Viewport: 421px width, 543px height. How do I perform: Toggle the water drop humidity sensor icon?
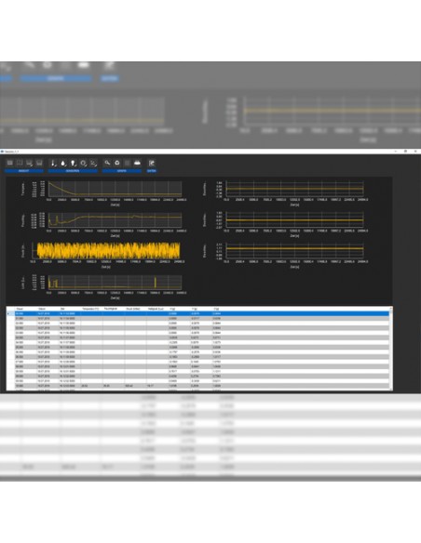[63, 163]
